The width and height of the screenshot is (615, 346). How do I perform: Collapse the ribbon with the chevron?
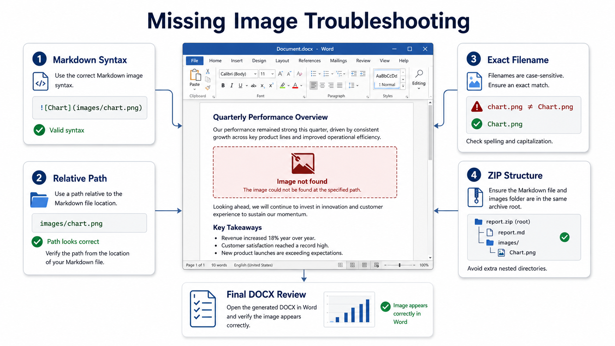tap(430, 97)
